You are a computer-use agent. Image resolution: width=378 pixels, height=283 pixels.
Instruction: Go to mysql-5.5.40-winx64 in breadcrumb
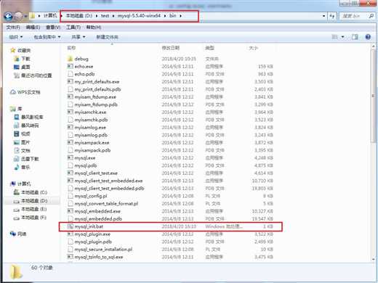(x=139, y=16)
